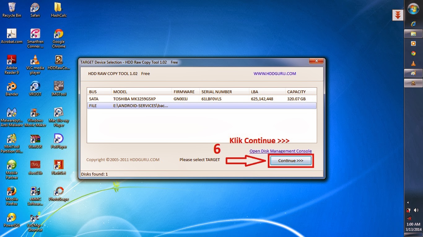
Task: Open the dseo13b desktop icon
Action: (35, 168)
